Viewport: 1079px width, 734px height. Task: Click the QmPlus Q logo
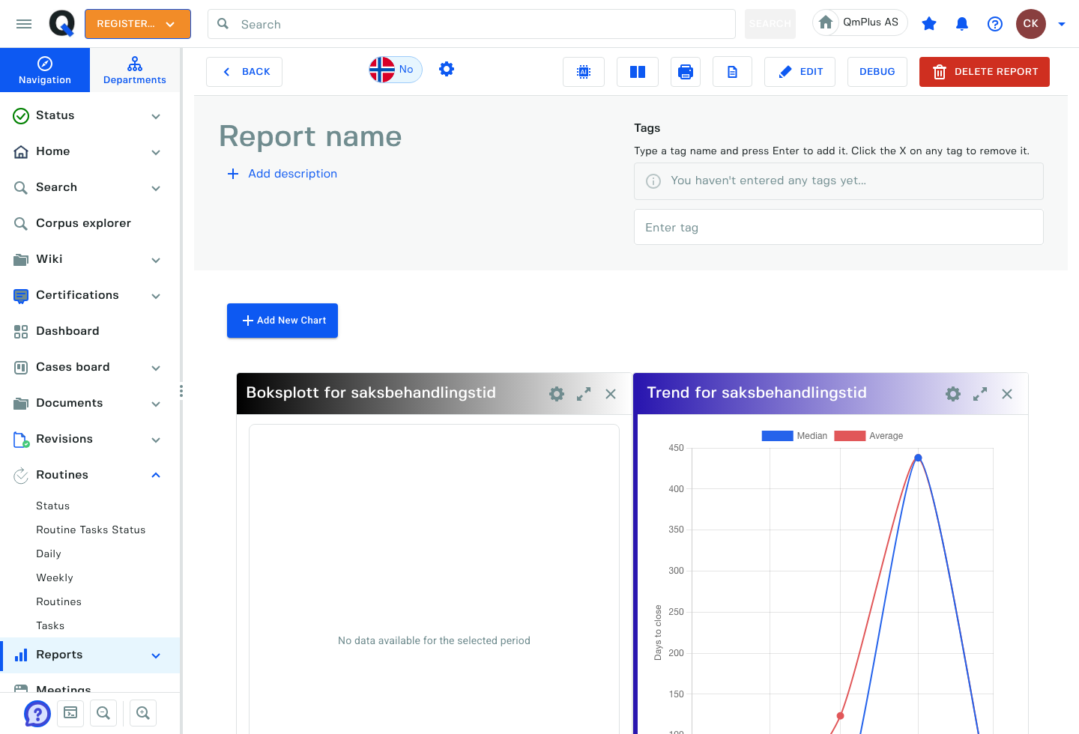[x=62, y=24]
